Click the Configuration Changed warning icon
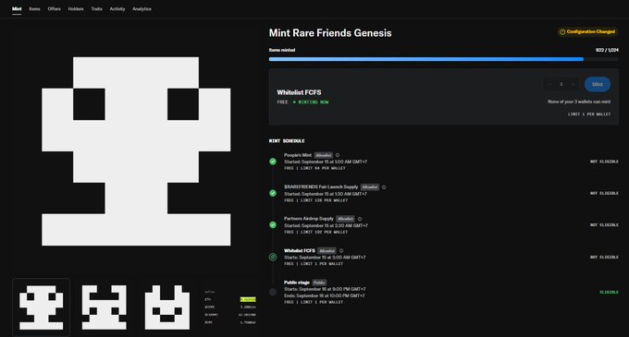This screenshot has width=629, height=337. tap(562, 32)
